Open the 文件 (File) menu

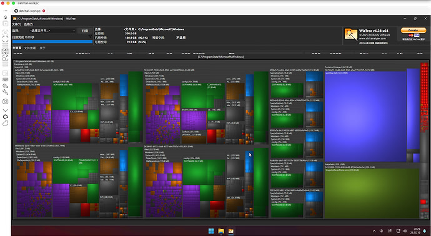point(16,24)
